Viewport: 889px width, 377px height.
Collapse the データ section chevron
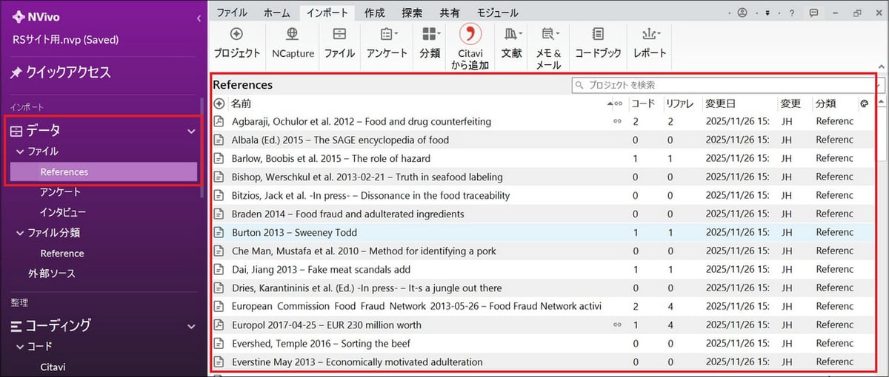[191, 131]
